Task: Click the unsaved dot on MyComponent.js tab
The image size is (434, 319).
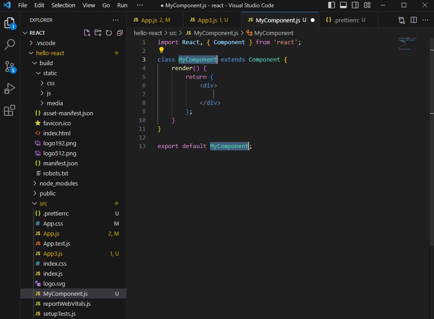Action: [x=313, y=20]
